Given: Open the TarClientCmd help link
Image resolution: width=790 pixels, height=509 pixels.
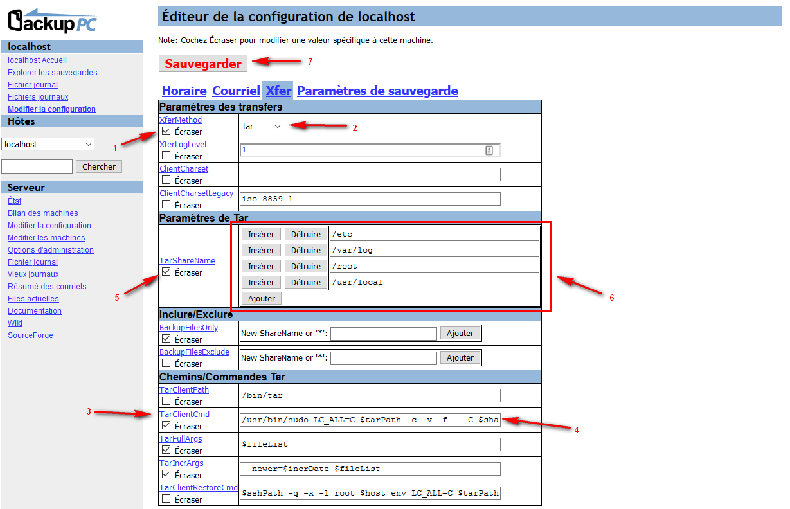Looking at the screenshot, I should pyautogui.click(x=184, y=415).
